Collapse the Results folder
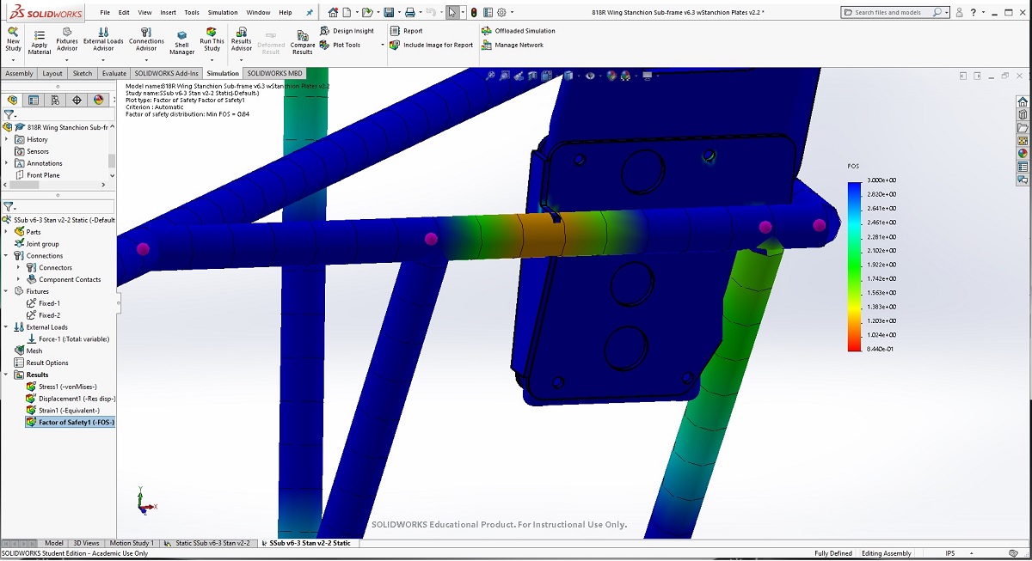Screen dimensions: 1032x561 [7, 375]
